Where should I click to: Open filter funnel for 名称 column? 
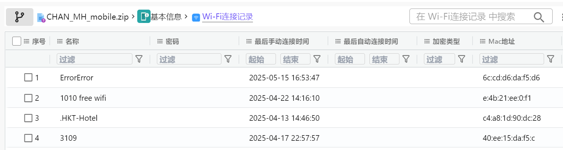click(x=139, y=59)
